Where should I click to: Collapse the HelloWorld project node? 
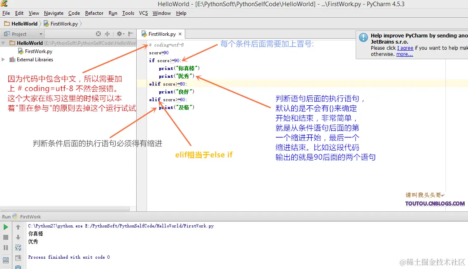tap(3, 43)
